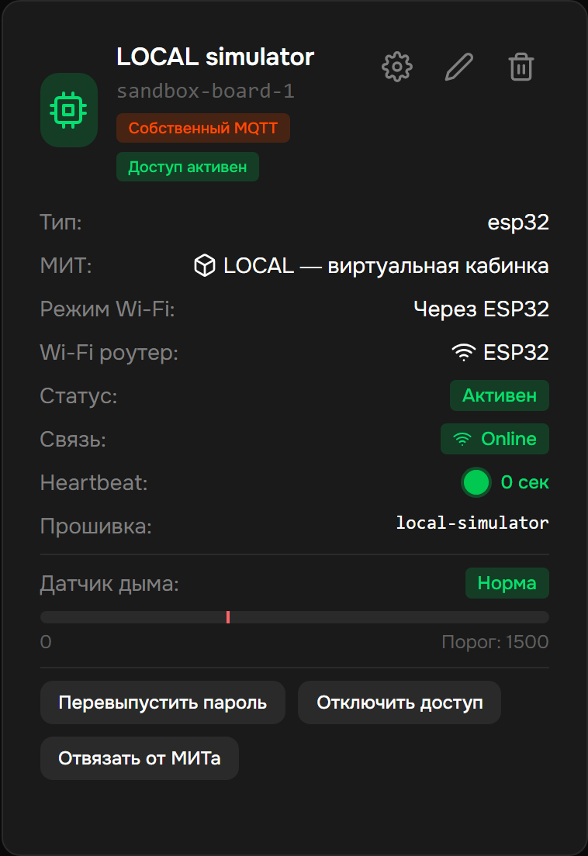The image size is (588, 856).
Task: Click the Режим Wi-Fi label
Action: click(x=107, y=309)
